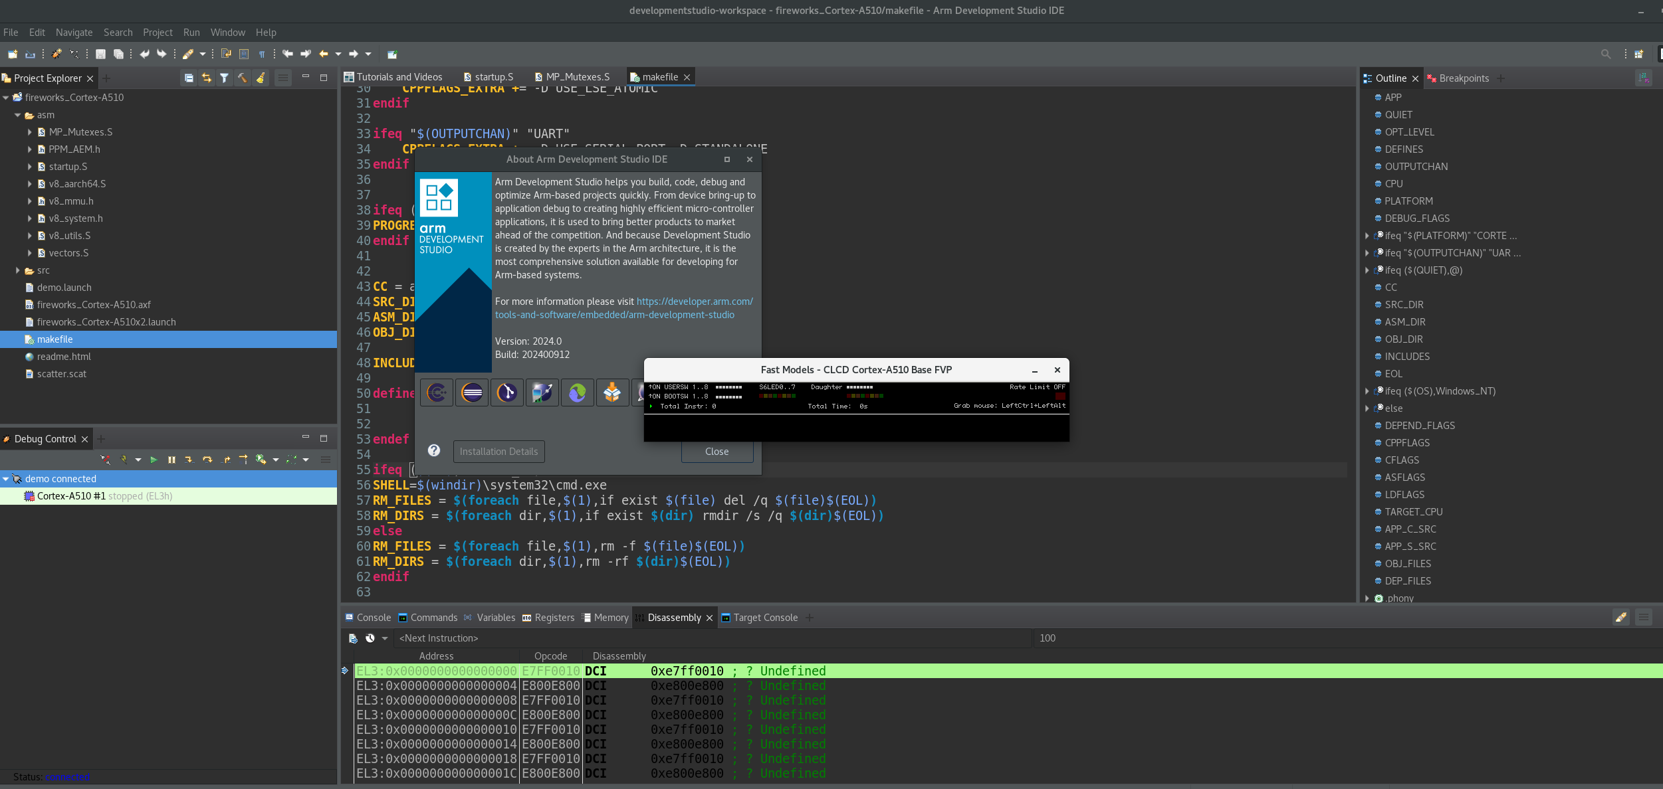Click the Save (floppy disk) toolbar icon
Viewport: 1663px width, 789px height.
[101, 54]
